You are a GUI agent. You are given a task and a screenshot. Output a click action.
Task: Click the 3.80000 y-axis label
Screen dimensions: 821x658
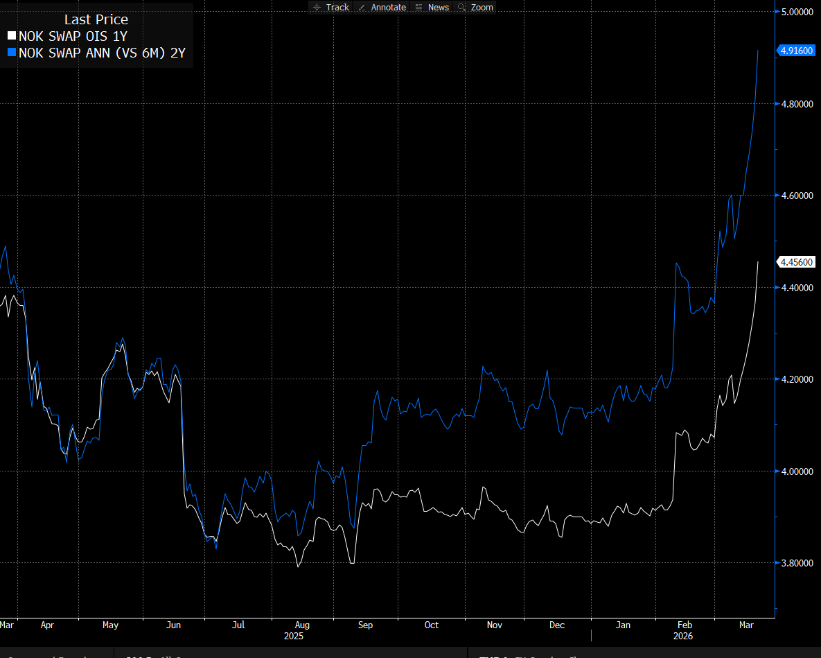point(797,563)
